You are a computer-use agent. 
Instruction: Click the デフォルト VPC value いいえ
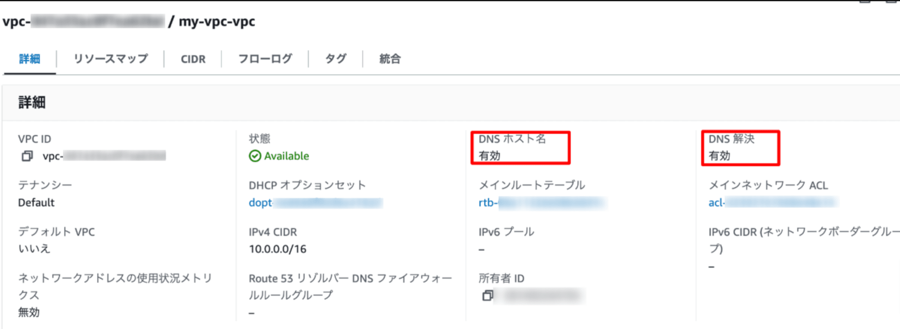pos(34,249)
